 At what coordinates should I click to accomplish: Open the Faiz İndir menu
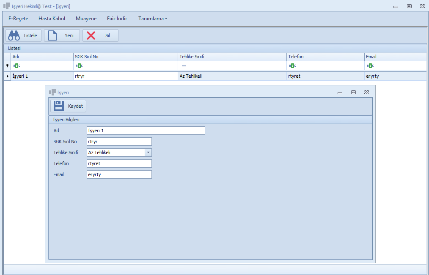[x=117, y=19]
